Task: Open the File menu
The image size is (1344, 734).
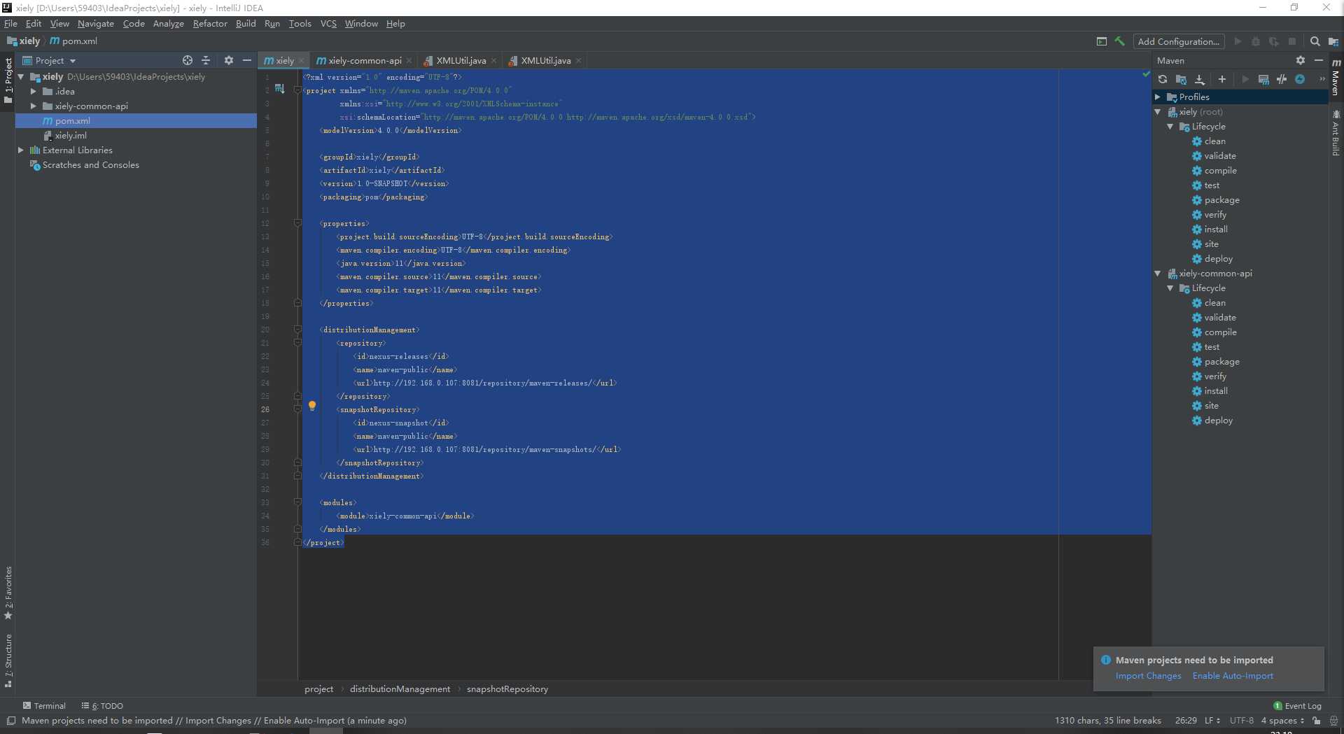Action: 10,23
